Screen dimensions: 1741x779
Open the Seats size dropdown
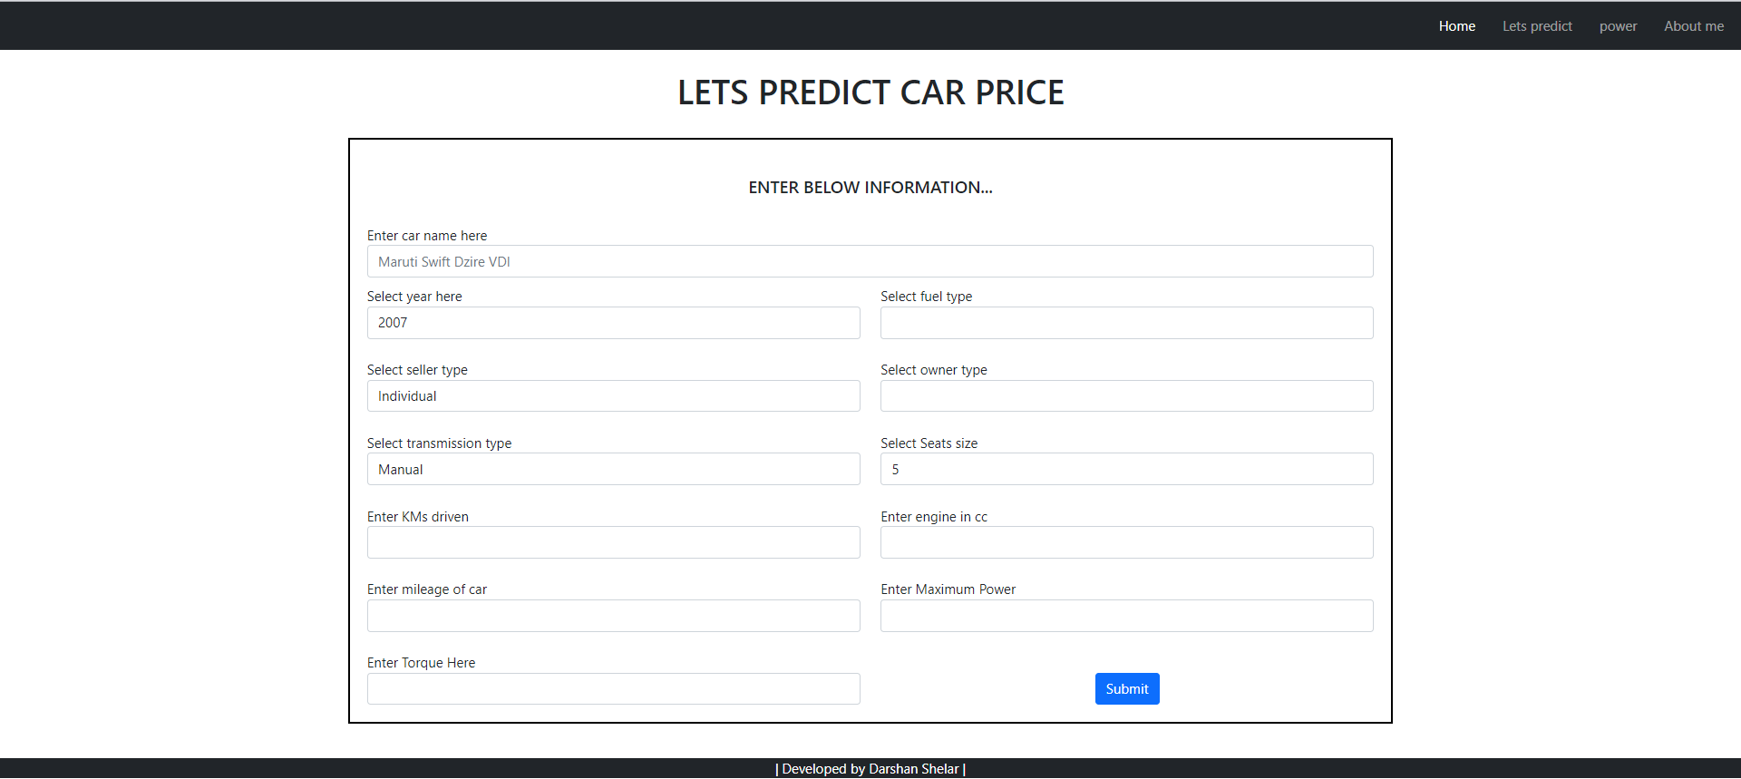[1126, 469]
